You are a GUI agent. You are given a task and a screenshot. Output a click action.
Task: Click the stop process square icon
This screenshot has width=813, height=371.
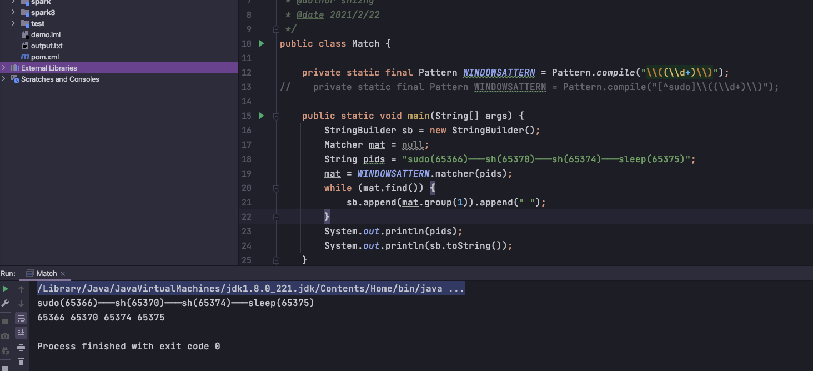(5, 322)
